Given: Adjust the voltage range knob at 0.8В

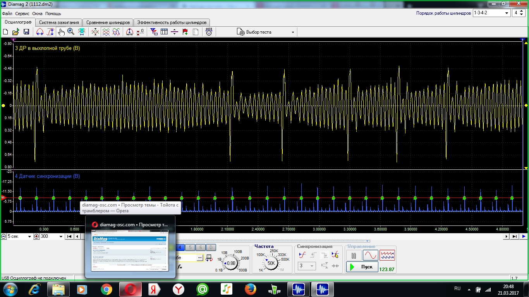Looking at the screenshot, I should pyautogui.click(x=231, y=263).
